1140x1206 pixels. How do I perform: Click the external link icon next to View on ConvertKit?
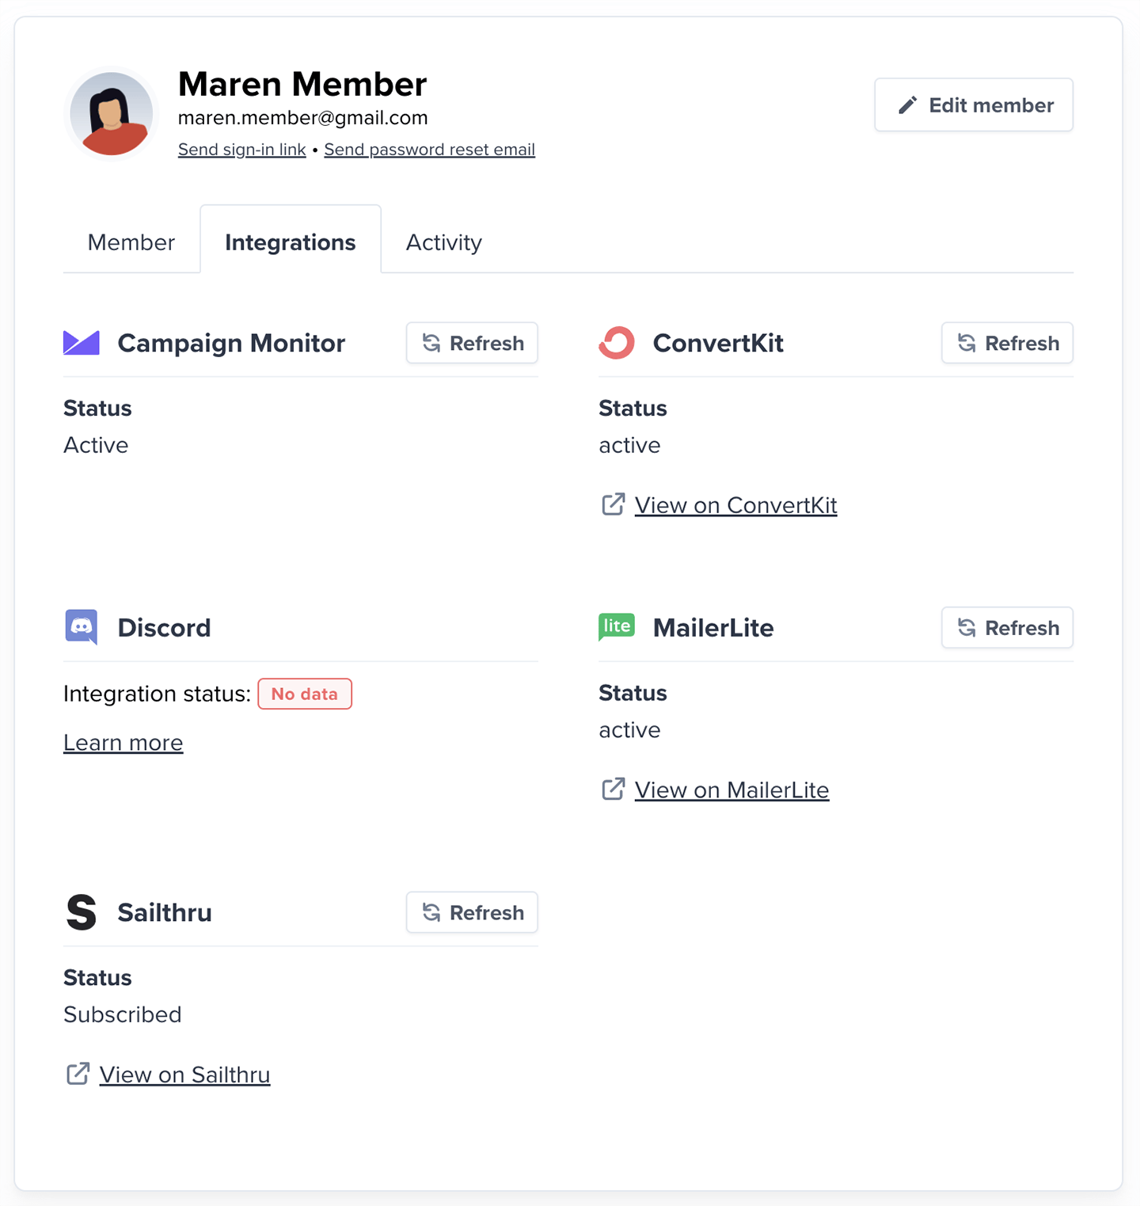click(x=613, y=504)
